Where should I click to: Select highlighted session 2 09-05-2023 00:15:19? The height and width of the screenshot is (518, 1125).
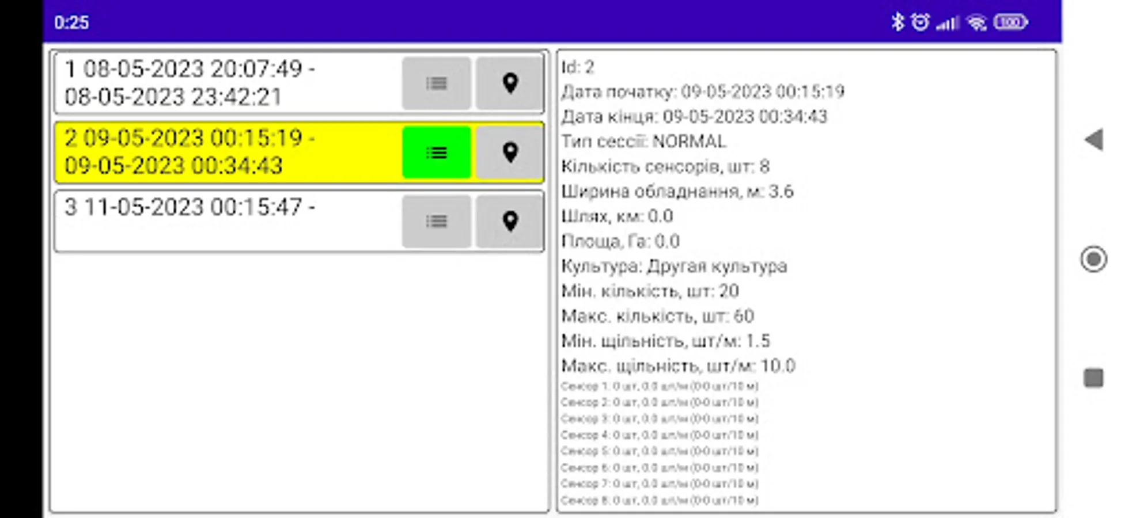(299, 153)
